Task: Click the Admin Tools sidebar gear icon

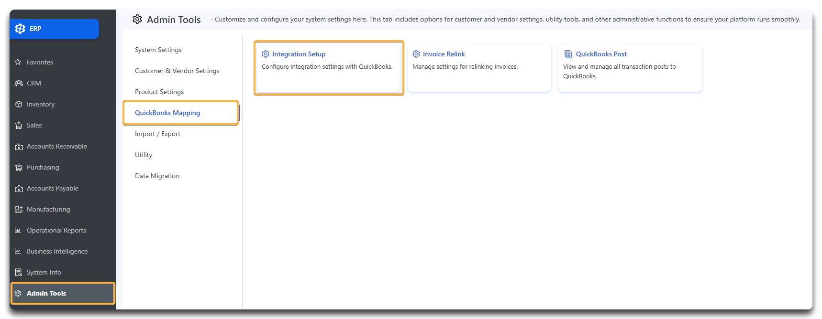Action: point(18,293)
